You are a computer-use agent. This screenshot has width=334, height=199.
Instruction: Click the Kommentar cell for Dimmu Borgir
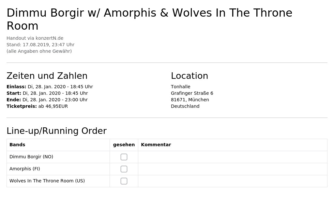(233, 157)
